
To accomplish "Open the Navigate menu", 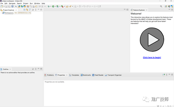I will [x=12, y=4].
